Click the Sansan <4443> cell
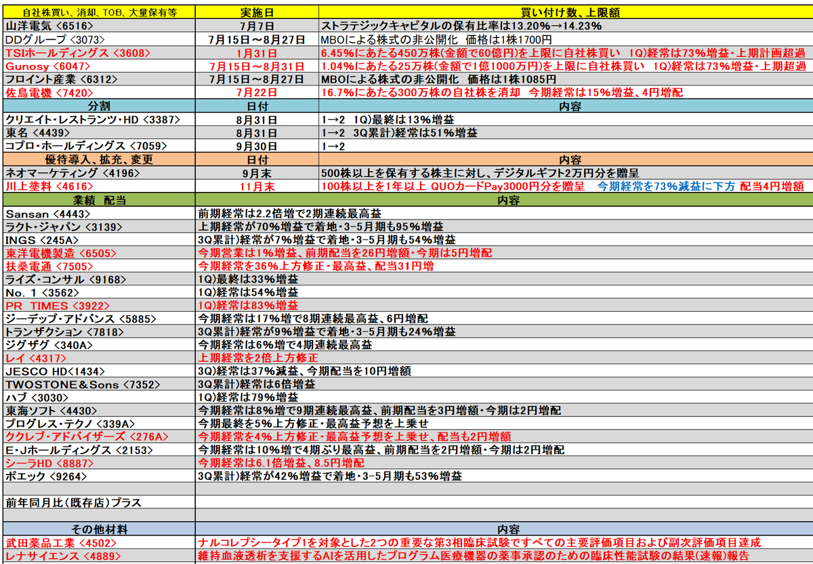 click(x=100, y=213)
